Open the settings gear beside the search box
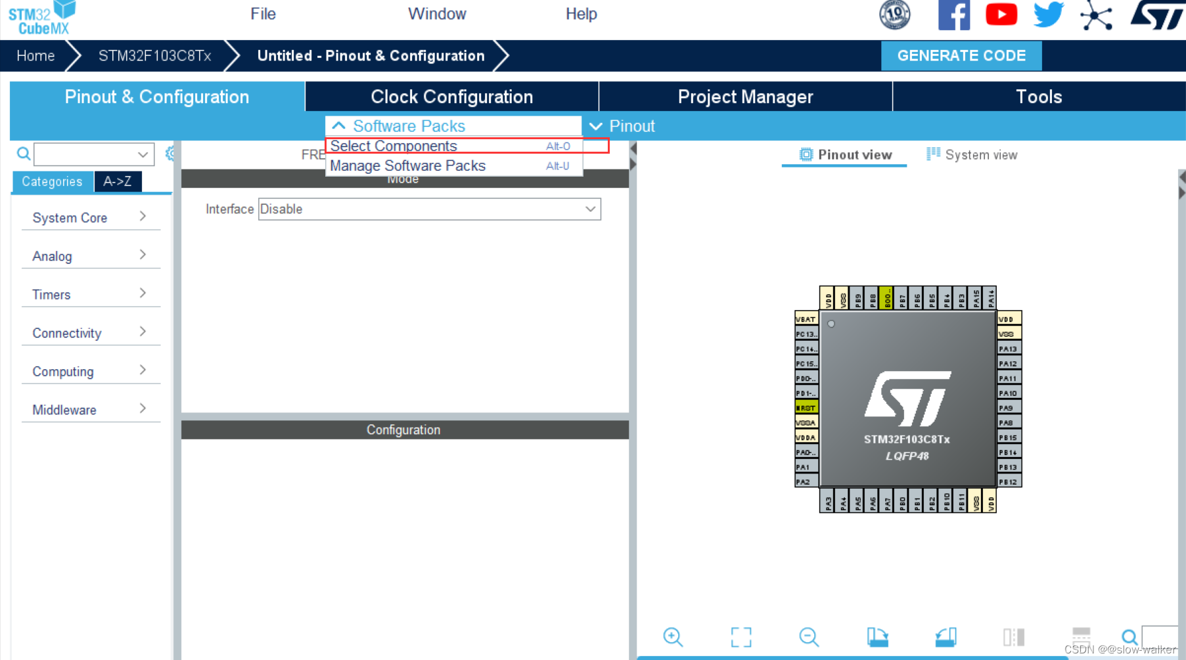Screen dimensions: 1186x660 [x=170, y=153]
